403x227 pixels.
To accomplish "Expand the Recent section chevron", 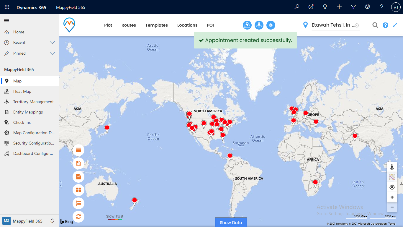I will [x=52, y=43].
